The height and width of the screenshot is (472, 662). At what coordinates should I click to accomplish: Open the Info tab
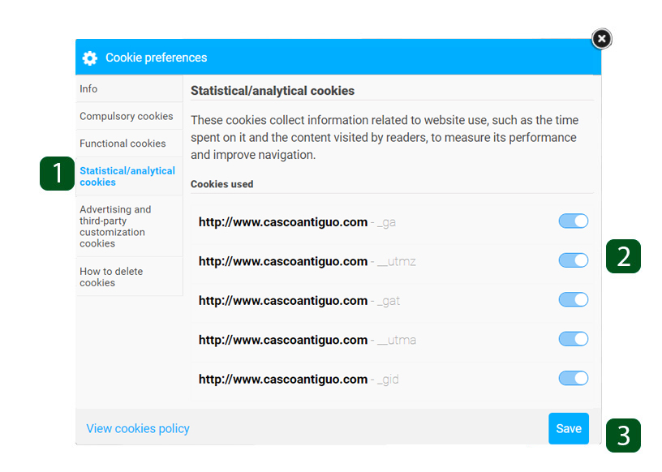[129, 88]
